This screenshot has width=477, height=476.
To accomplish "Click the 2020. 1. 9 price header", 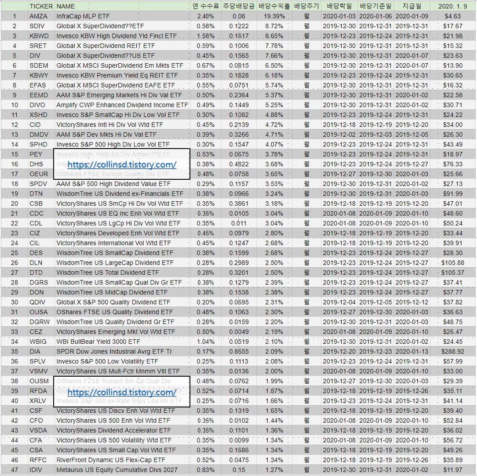I will (x=453, y=6).
